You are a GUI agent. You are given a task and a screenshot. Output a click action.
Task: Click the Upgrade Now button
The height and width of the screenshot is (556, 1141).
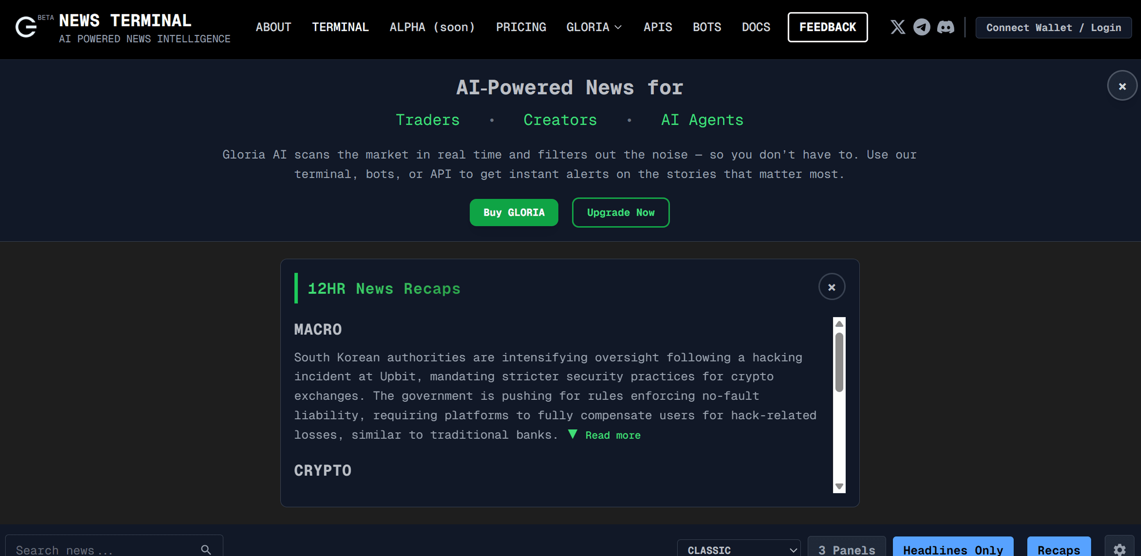620,212
